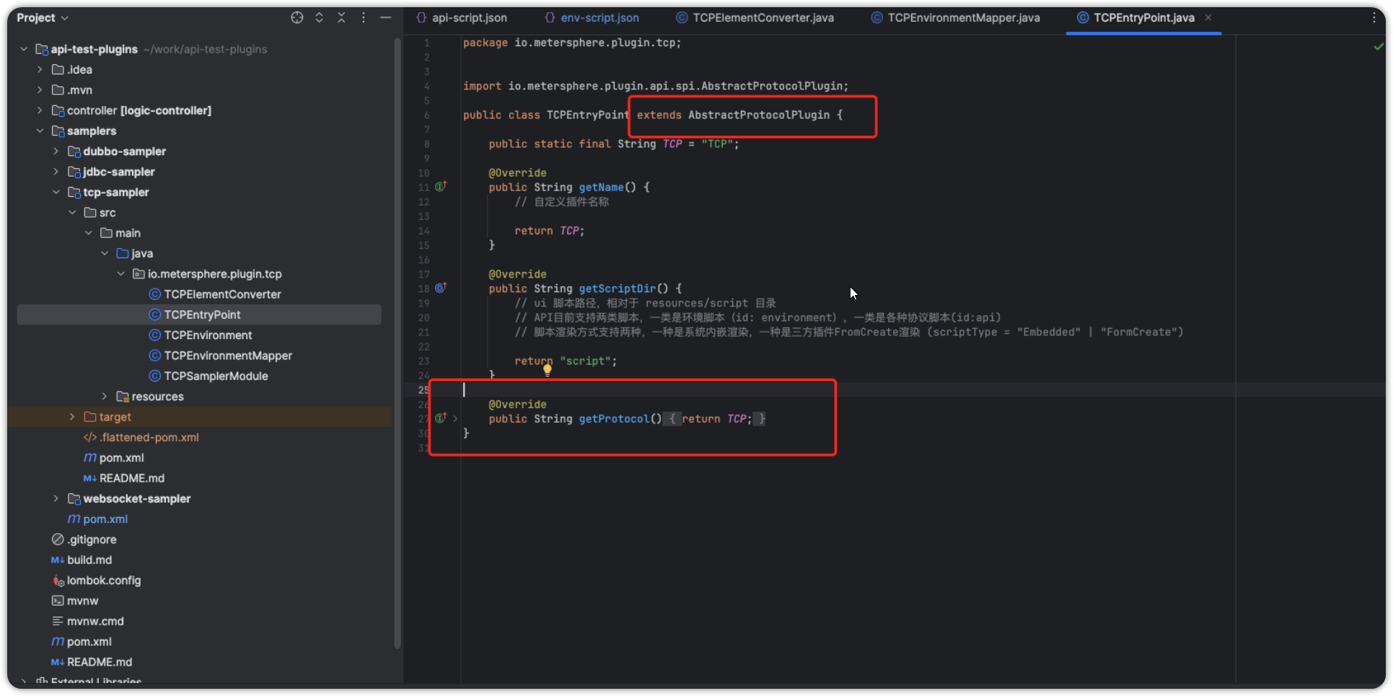Click Project tree vertical scrollbar
The height and width of the screenshot is (696, 1393).
click(397, 343)
